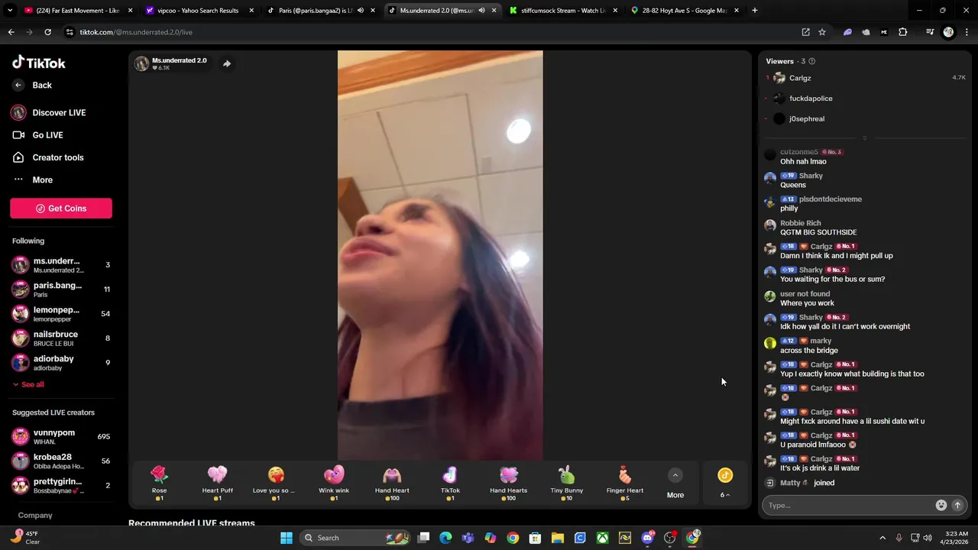Bookmark this page with the star icon
This screenshot has height=550, width=978.
[x=822, y=32]
